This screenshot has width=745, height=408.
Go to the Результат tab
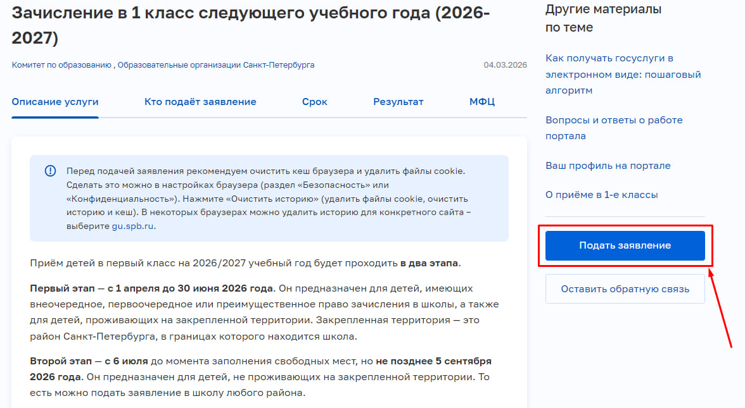point(398,102)
